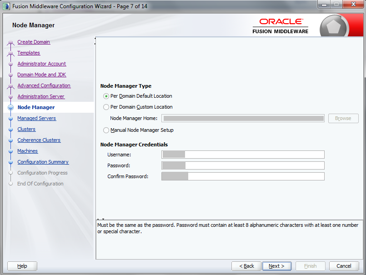Jump to Administrator Account step

click(x=41, y=64)
